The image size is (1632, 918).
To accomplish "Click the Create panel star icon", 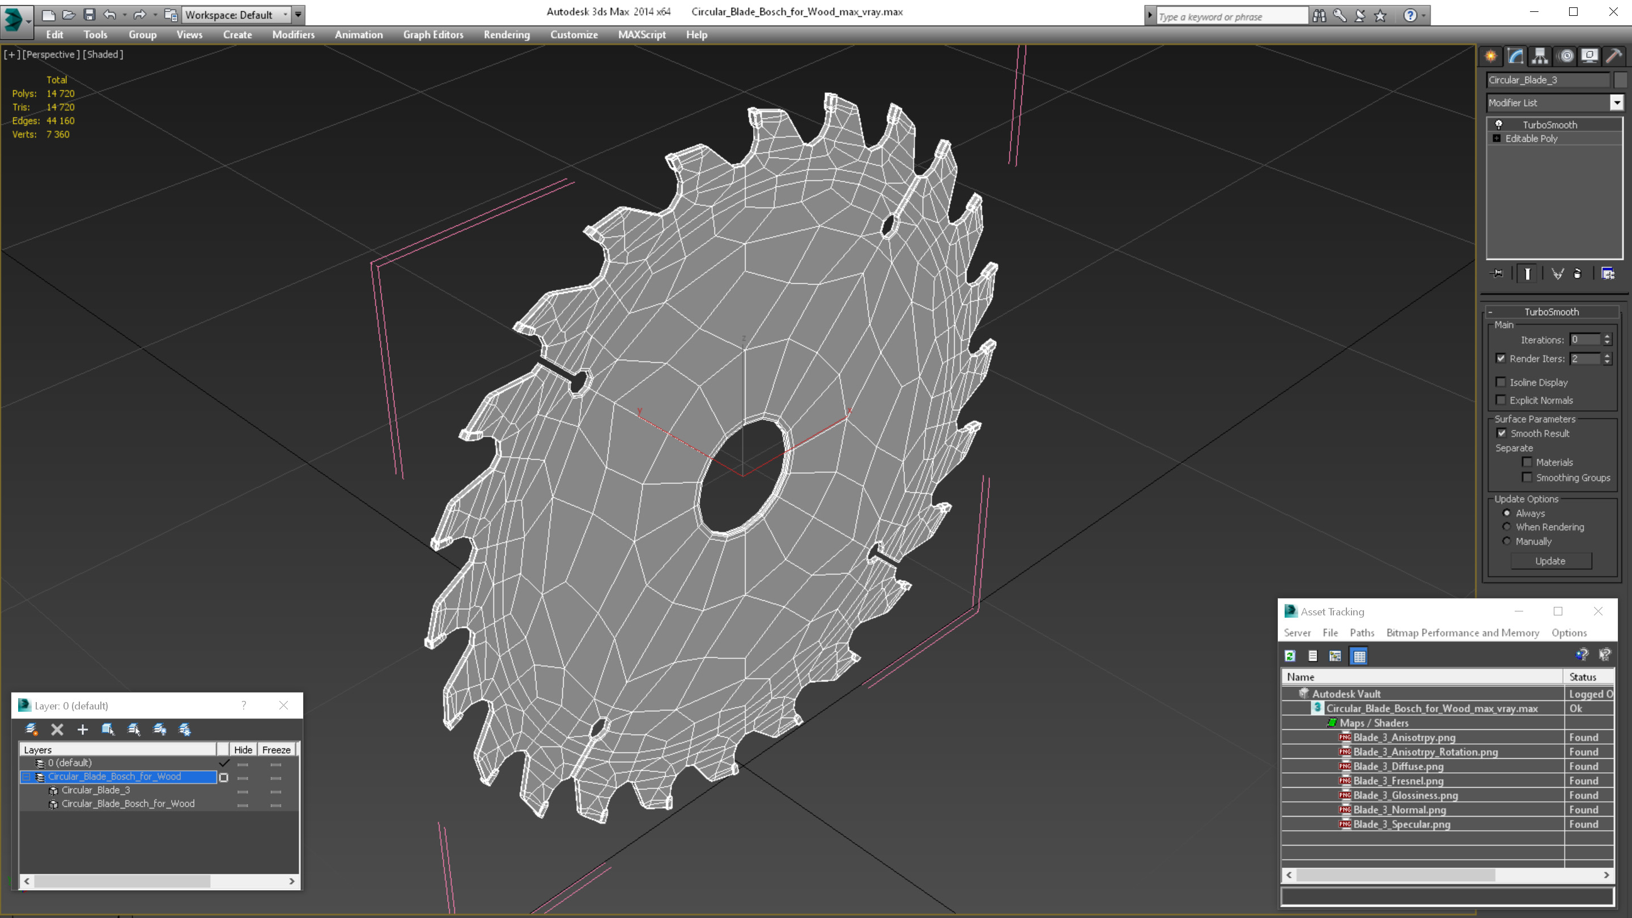I will [x=1491, y=57].
